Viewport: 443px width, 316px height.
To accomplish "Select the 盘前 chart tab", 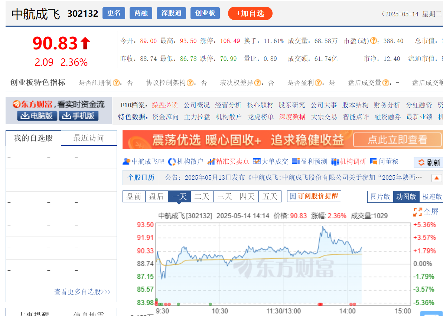I will coord(134,196).
